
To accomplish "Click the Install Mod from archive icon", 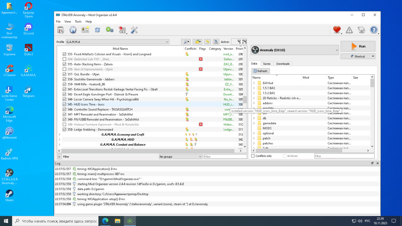I will (x=61, y=30).
